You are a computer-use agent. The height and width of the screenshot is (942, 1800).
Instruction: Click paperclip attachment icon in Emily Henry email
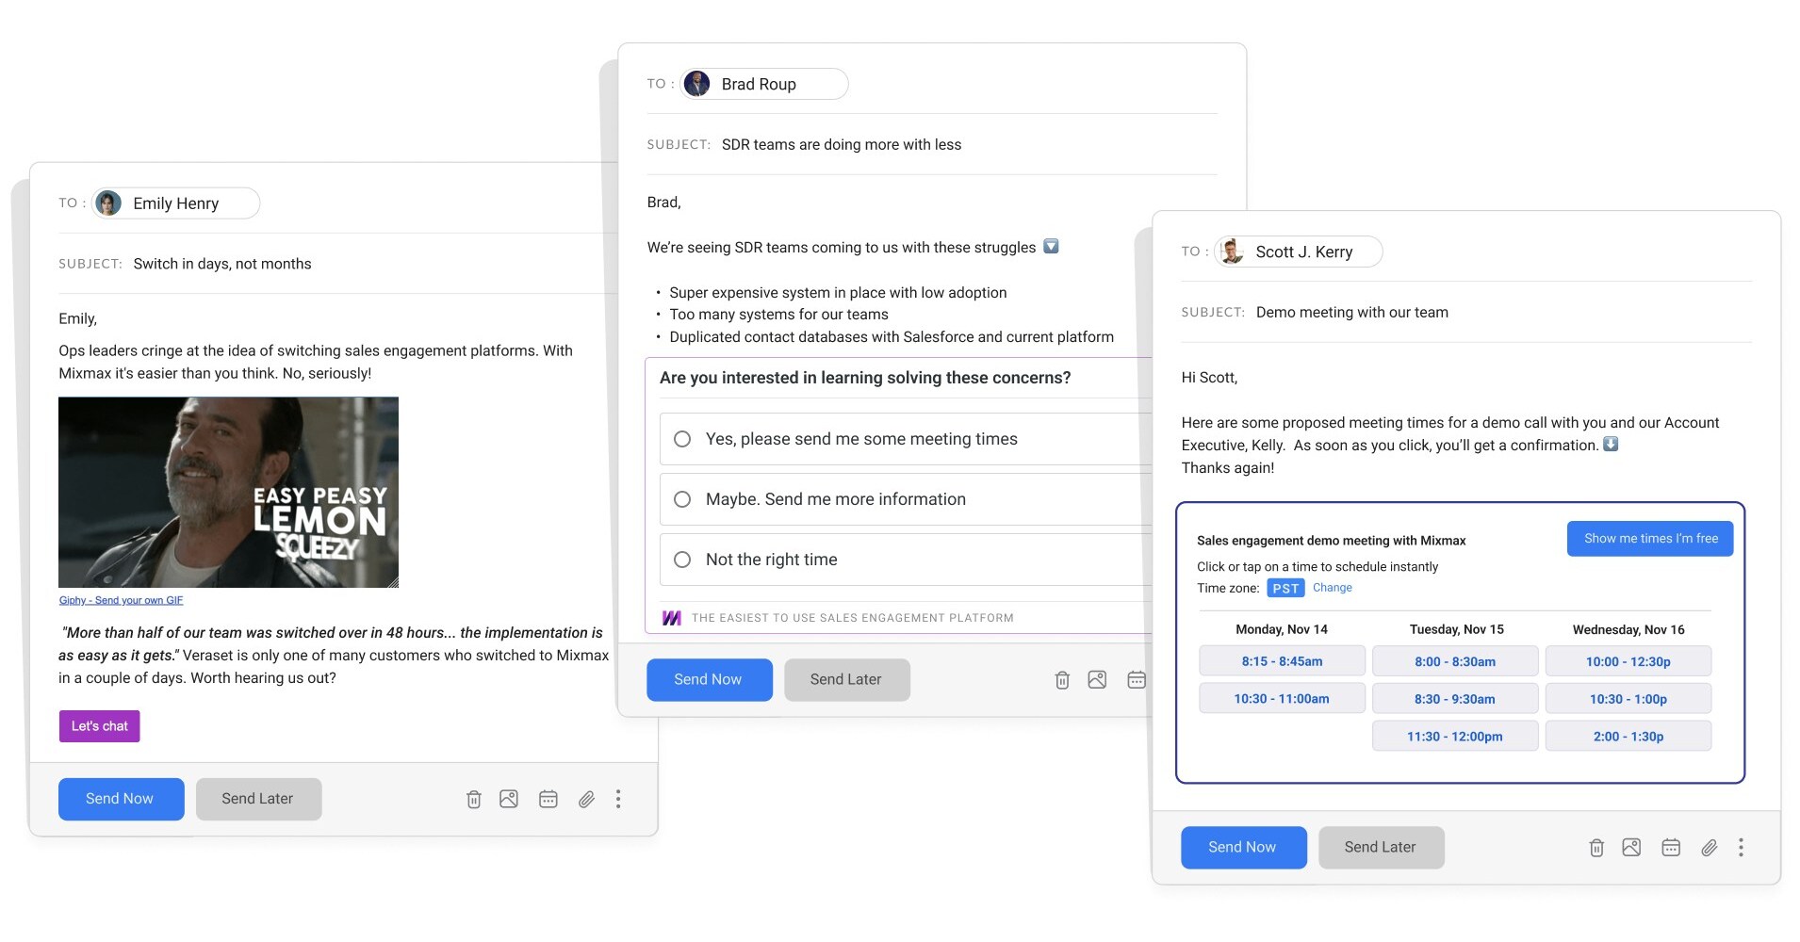[586, 800]
